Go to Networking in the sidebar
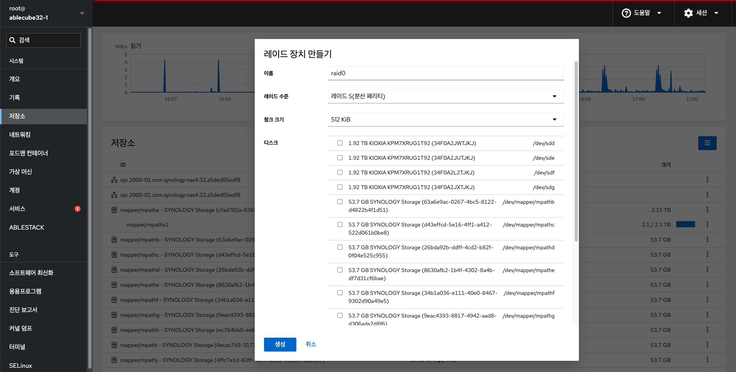The height and width of the screenshot is (372, 736). tap(20, 135)
